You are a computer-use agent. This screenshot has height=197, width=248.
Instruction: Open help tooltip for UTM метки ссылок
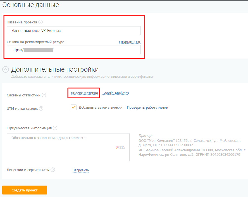pyautogui.click(x=41, y=108)
